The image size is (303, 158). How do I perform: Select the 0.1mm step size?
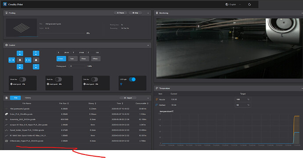tap(61, 59)
